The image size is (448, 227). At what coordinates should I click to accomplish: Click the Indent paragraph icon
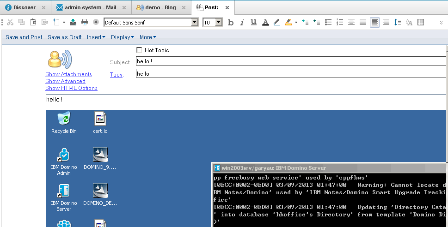point(305,22)
